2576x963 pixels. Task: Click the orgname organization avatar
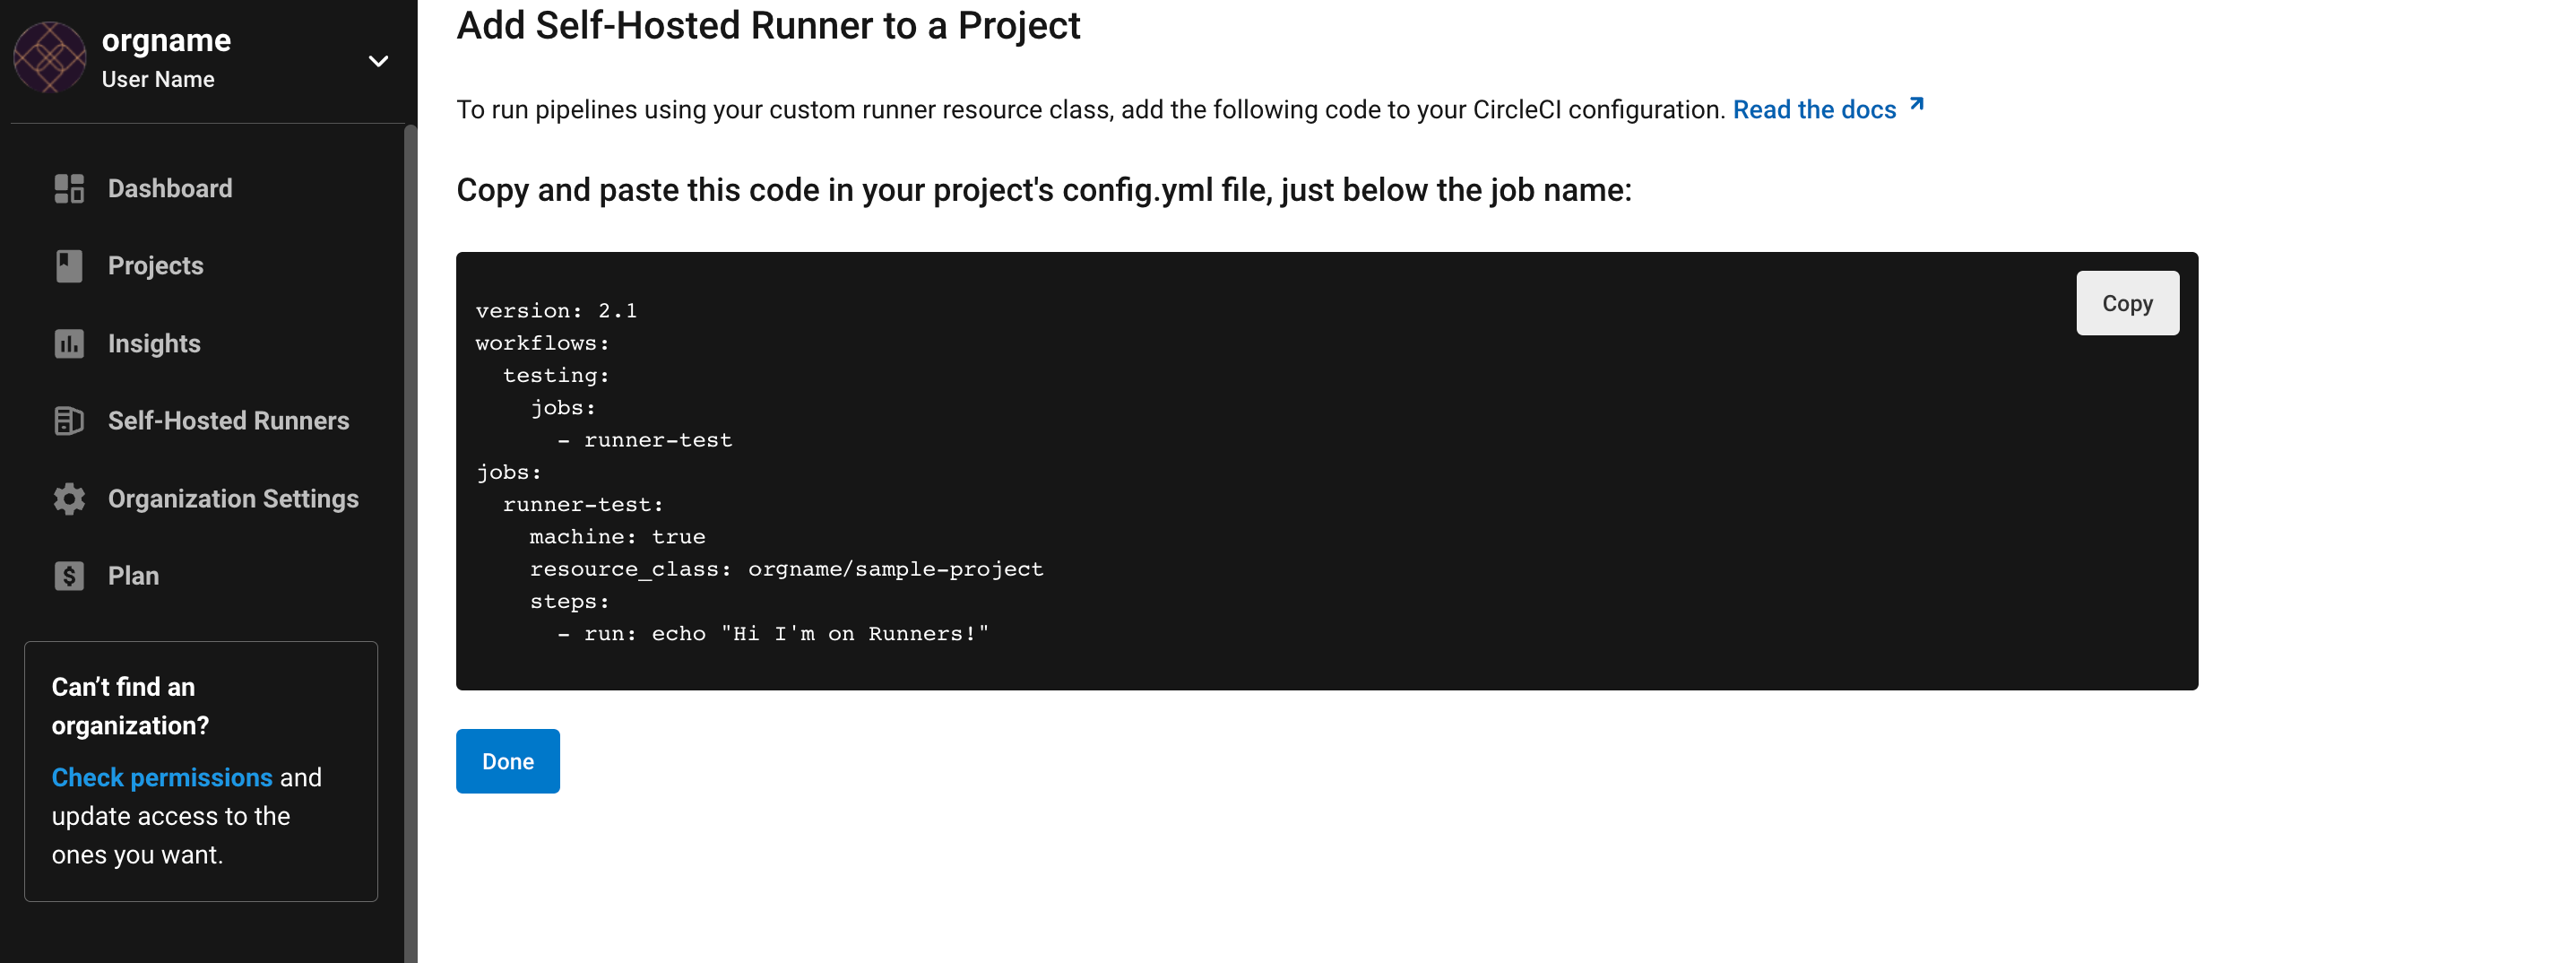49,58
